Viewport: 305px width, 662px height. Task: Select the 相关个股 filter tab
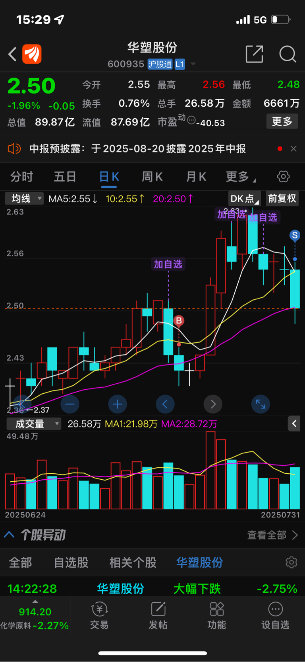tap(133, 562)
